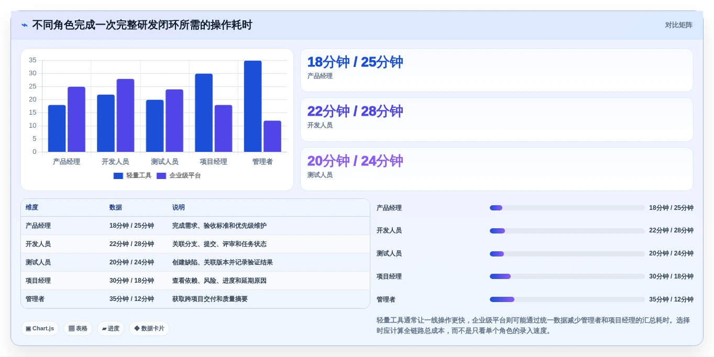This screenshot has height=357, width=714.
Task: Click the 项目经理 轻量工具 bar in chart
Action: [204, 113]
